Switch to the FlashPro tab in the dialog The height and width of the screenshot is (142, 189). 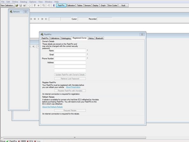(45, 38)
